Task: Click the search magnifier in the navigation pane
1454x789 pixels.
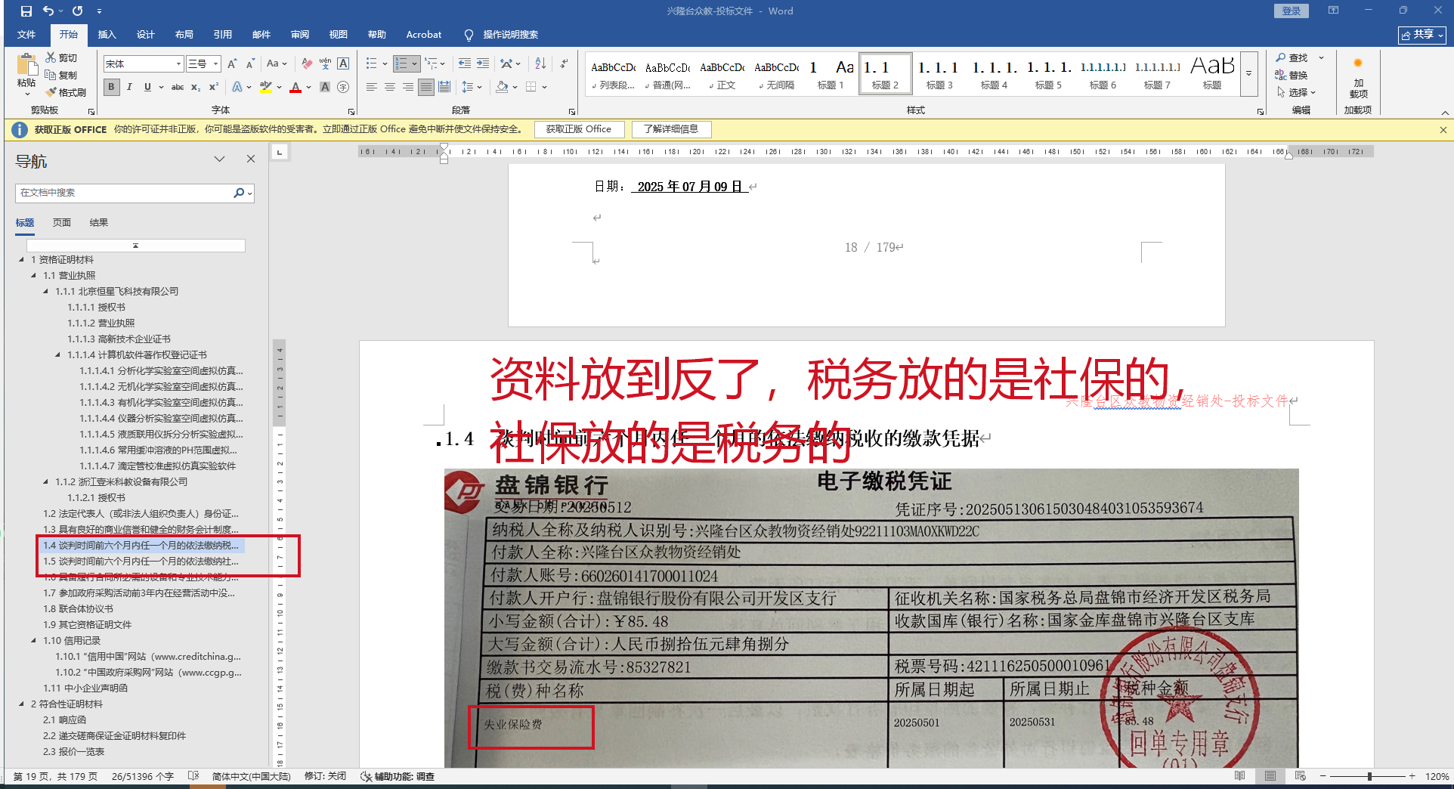Action: coord(239,193)
